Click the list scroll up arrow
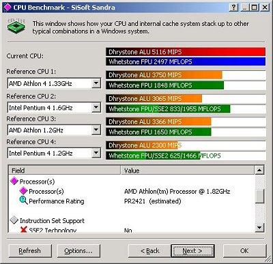This screenshot has height=264, width=273. [x=259, y=170]
